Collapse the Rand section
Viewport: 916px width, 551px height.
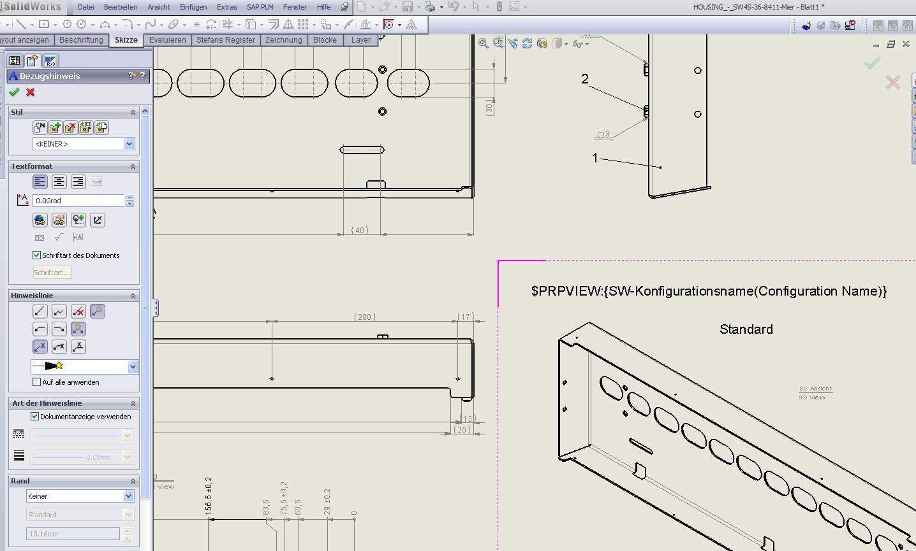pos(133,481)
